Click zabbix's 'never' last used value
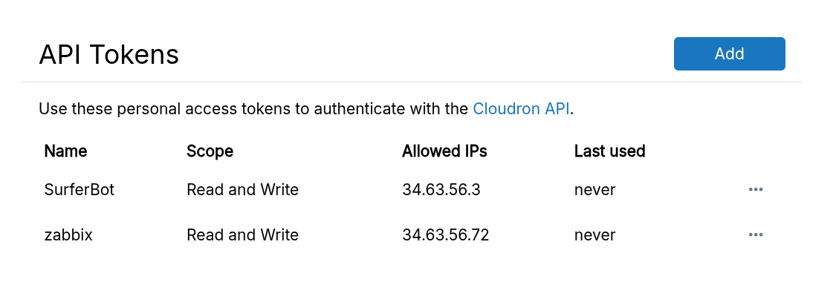Screen dimensions: 836x305 [x=594, y=235]
